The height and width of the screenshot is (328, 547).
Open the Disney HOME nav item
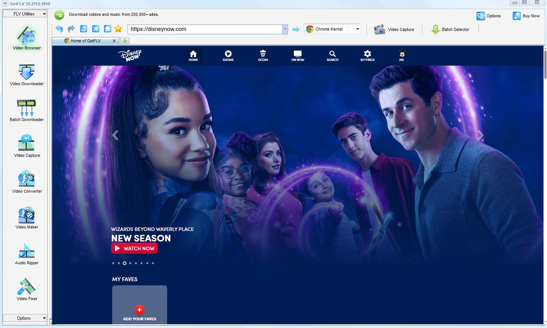click(193, 55)
